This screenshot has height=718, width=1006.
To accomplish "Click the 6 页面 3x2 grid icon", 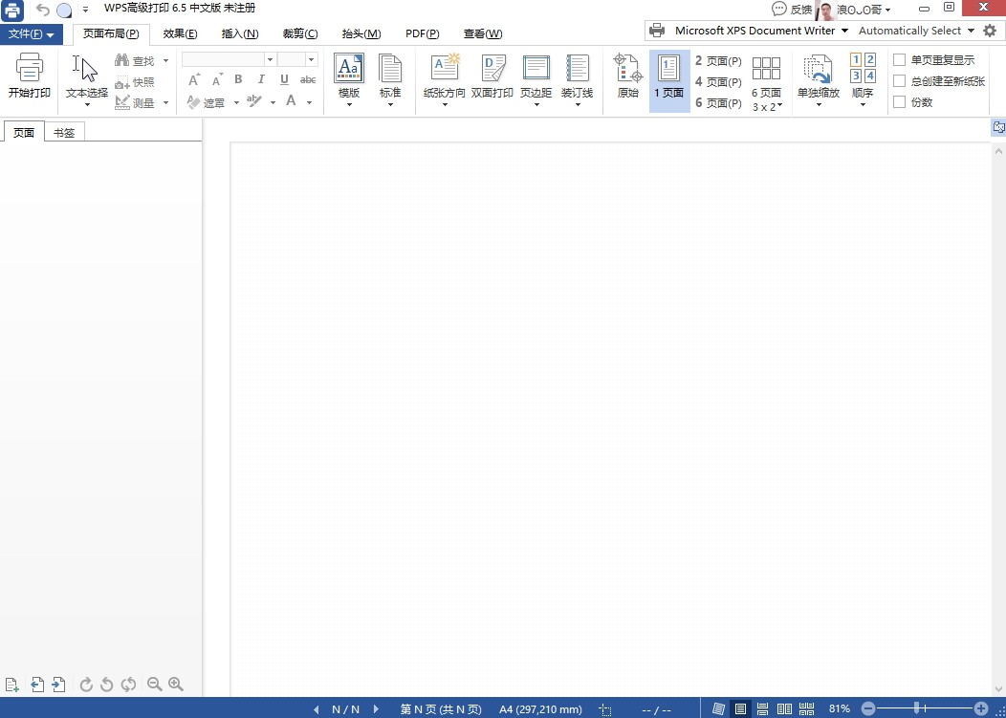I will pos(766,68).
